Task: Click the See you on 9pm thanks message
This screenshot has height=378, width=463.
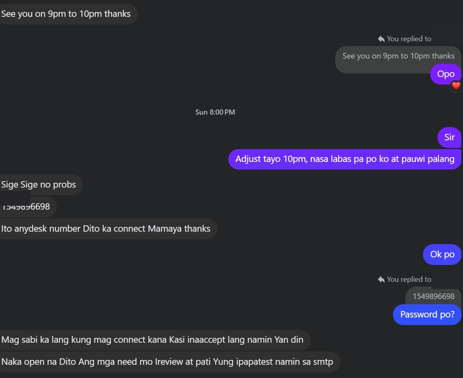Action: [x=66, y=14]
